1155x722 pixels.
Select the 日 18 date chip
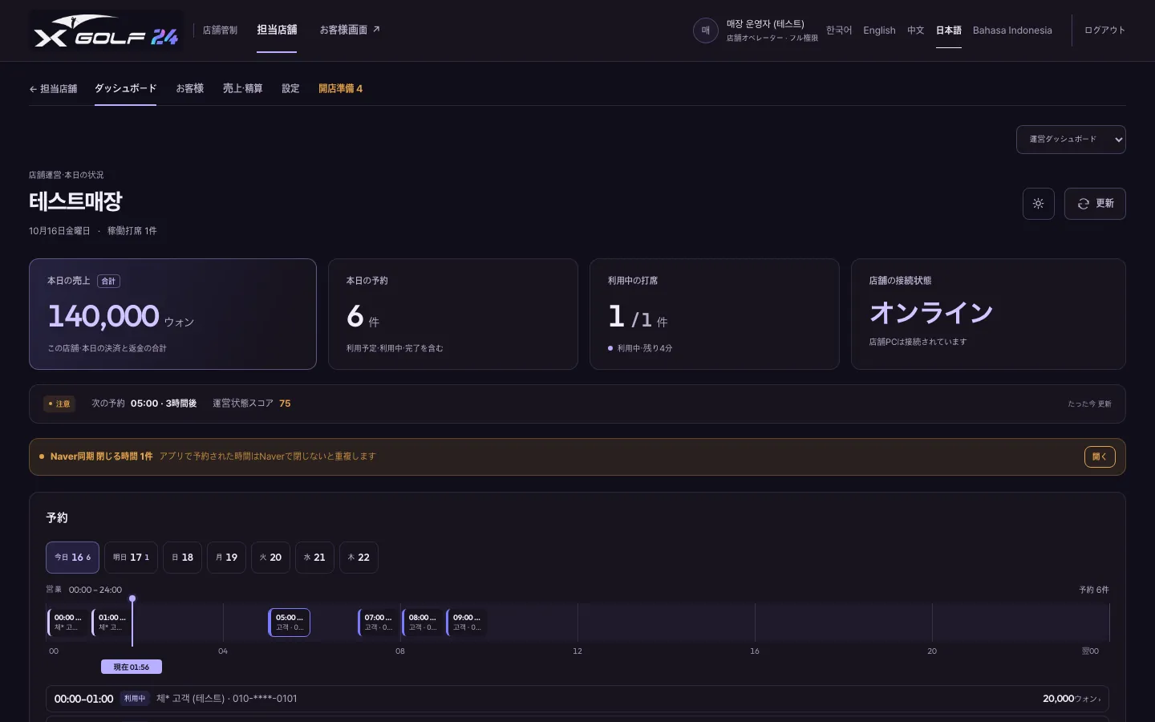182,558
